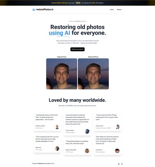Click the restorePhotos.io logo icon
Image resolution: width=155 pixels, height=167 pixels.
[x=34, y=10]
